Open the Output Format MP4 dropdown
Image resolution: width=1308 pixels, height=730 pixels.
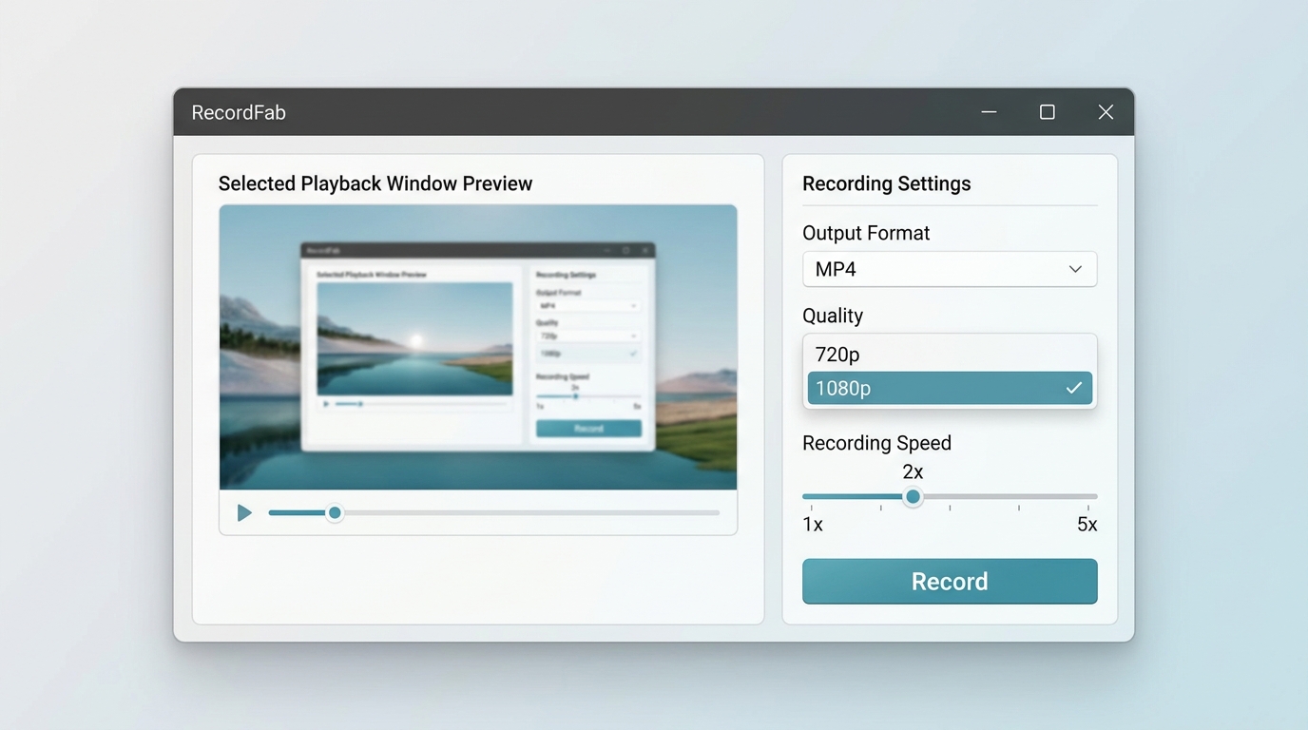950,269
